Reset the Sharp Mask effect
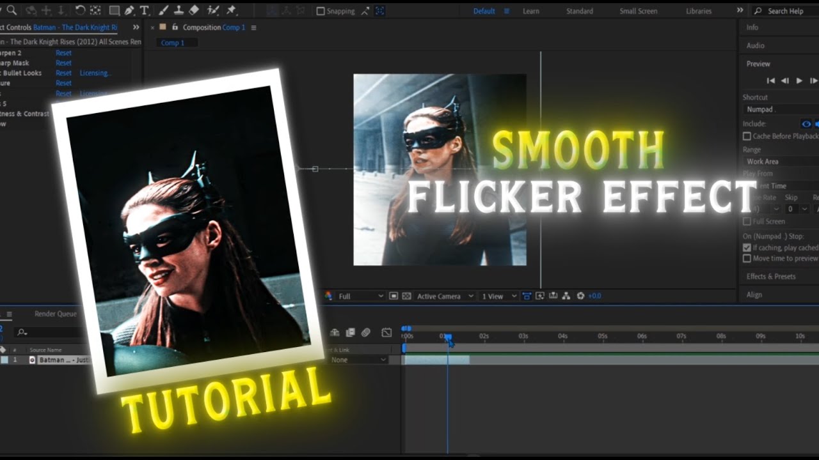819x460 pixels. pos(63,63)
